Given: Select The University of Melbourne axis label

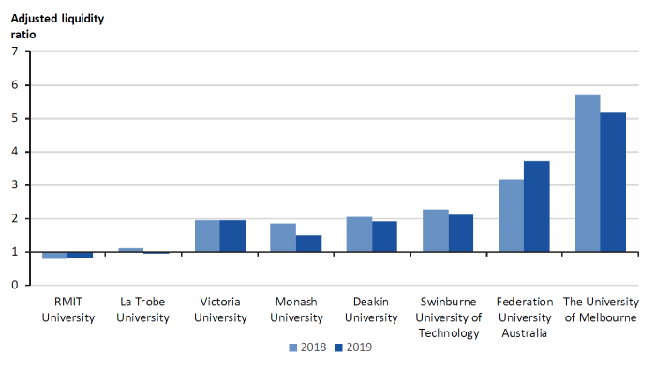Looking at the screenshot, I should coord(601,310).
